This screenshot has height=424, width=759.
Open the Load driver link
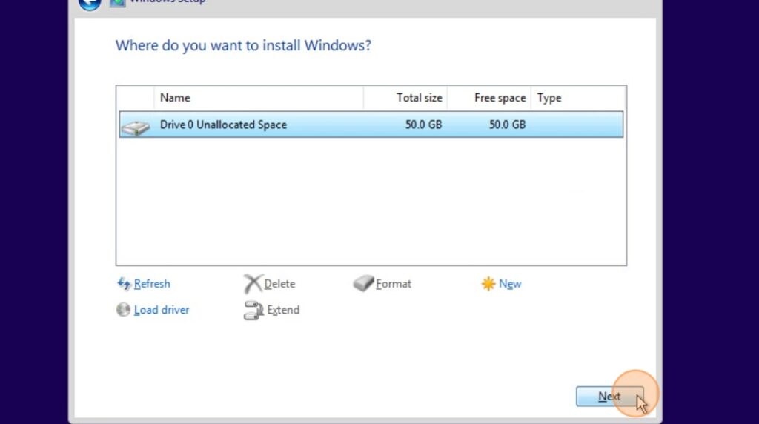161,310
